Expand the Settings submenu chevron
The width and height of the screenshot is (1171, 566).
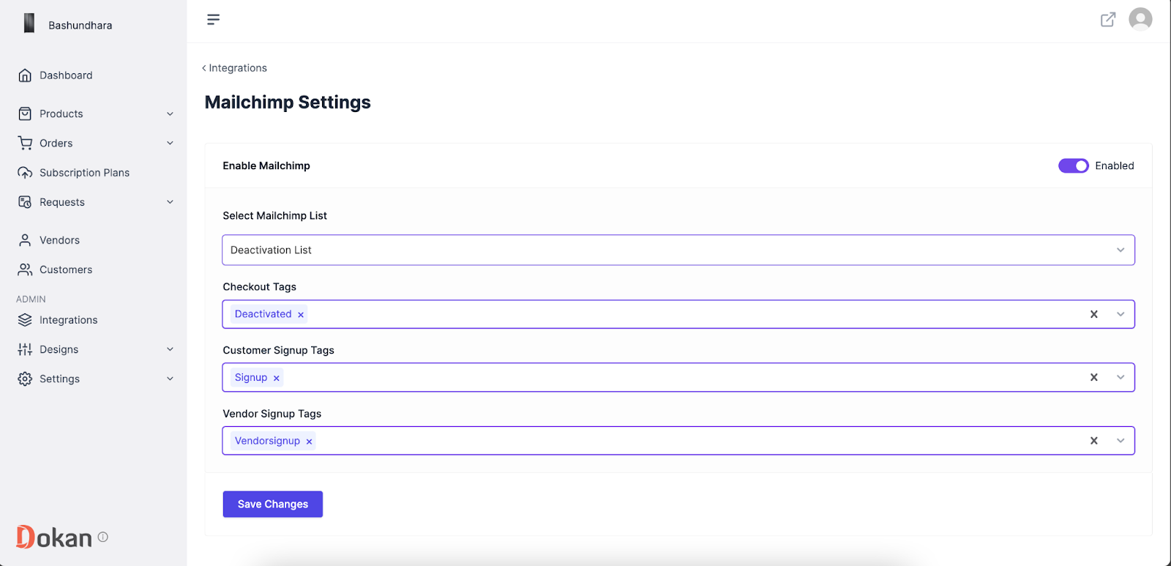(170, 379)
